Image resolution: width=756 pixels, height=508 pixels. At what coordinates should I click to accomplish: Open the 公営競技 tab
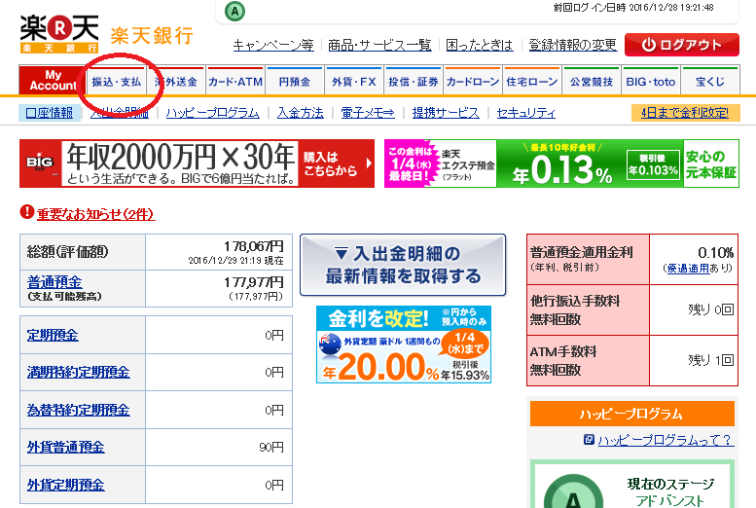(x=592, y=82)
